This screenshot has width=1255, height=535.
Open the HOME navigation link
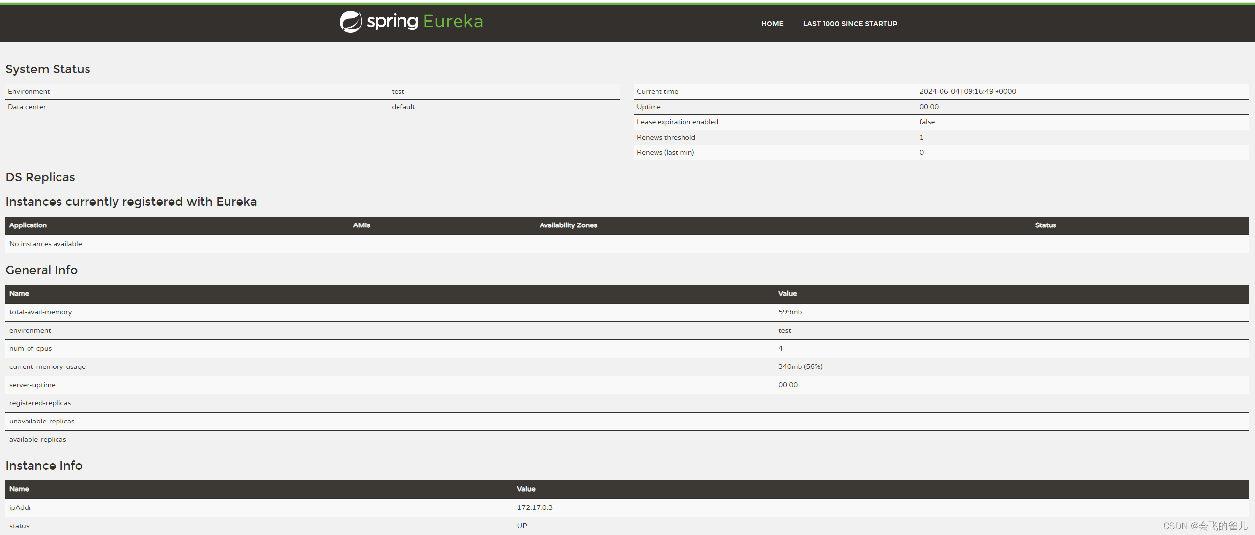click(x=772, y=24)
